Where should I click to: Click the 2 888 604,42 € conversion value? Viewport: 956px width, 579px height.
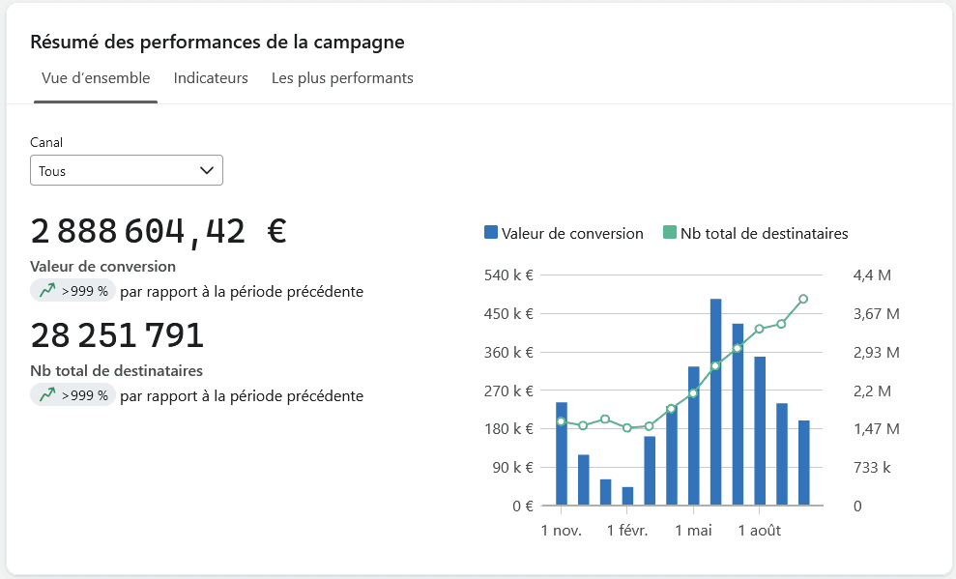click(159, 232)
